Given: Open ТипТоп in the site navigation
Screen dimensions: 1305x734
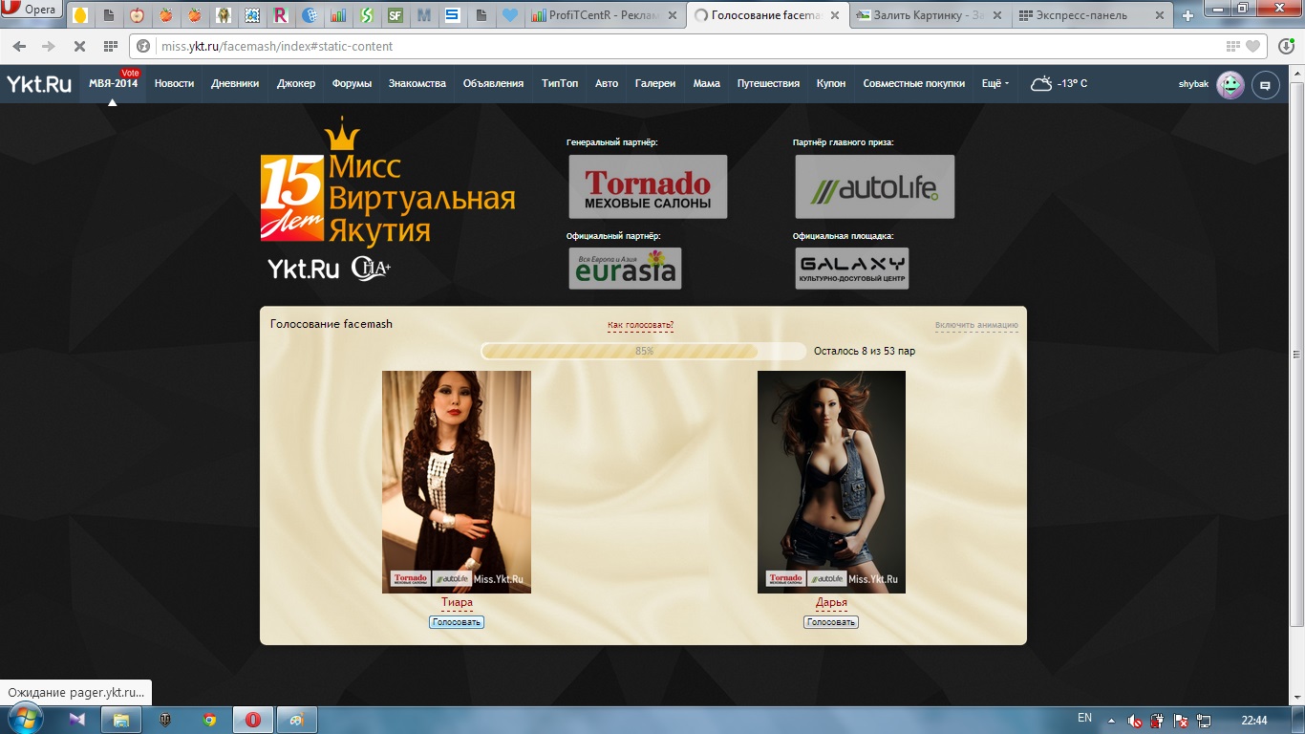Looking at the screenshot, I should [560, 84].
